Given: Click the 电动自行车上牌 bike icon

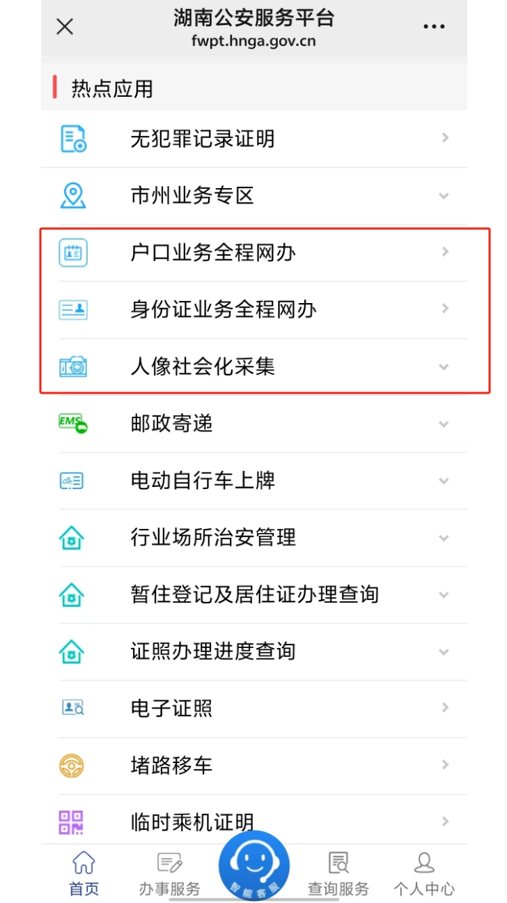Looking at the screenshot, I should [71, 481].
